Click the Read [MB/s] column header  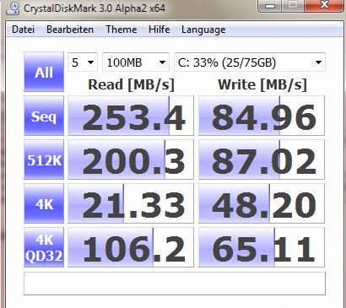point(132,84)
